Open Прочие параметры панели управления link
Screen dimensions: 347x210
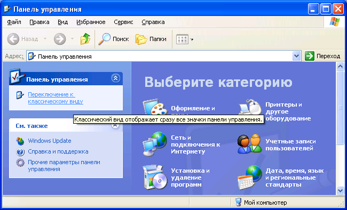coord(64,166)
